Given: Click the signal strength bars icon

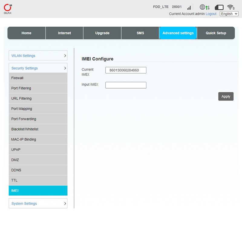Looking at the screenshot, I should pos(189,7).
